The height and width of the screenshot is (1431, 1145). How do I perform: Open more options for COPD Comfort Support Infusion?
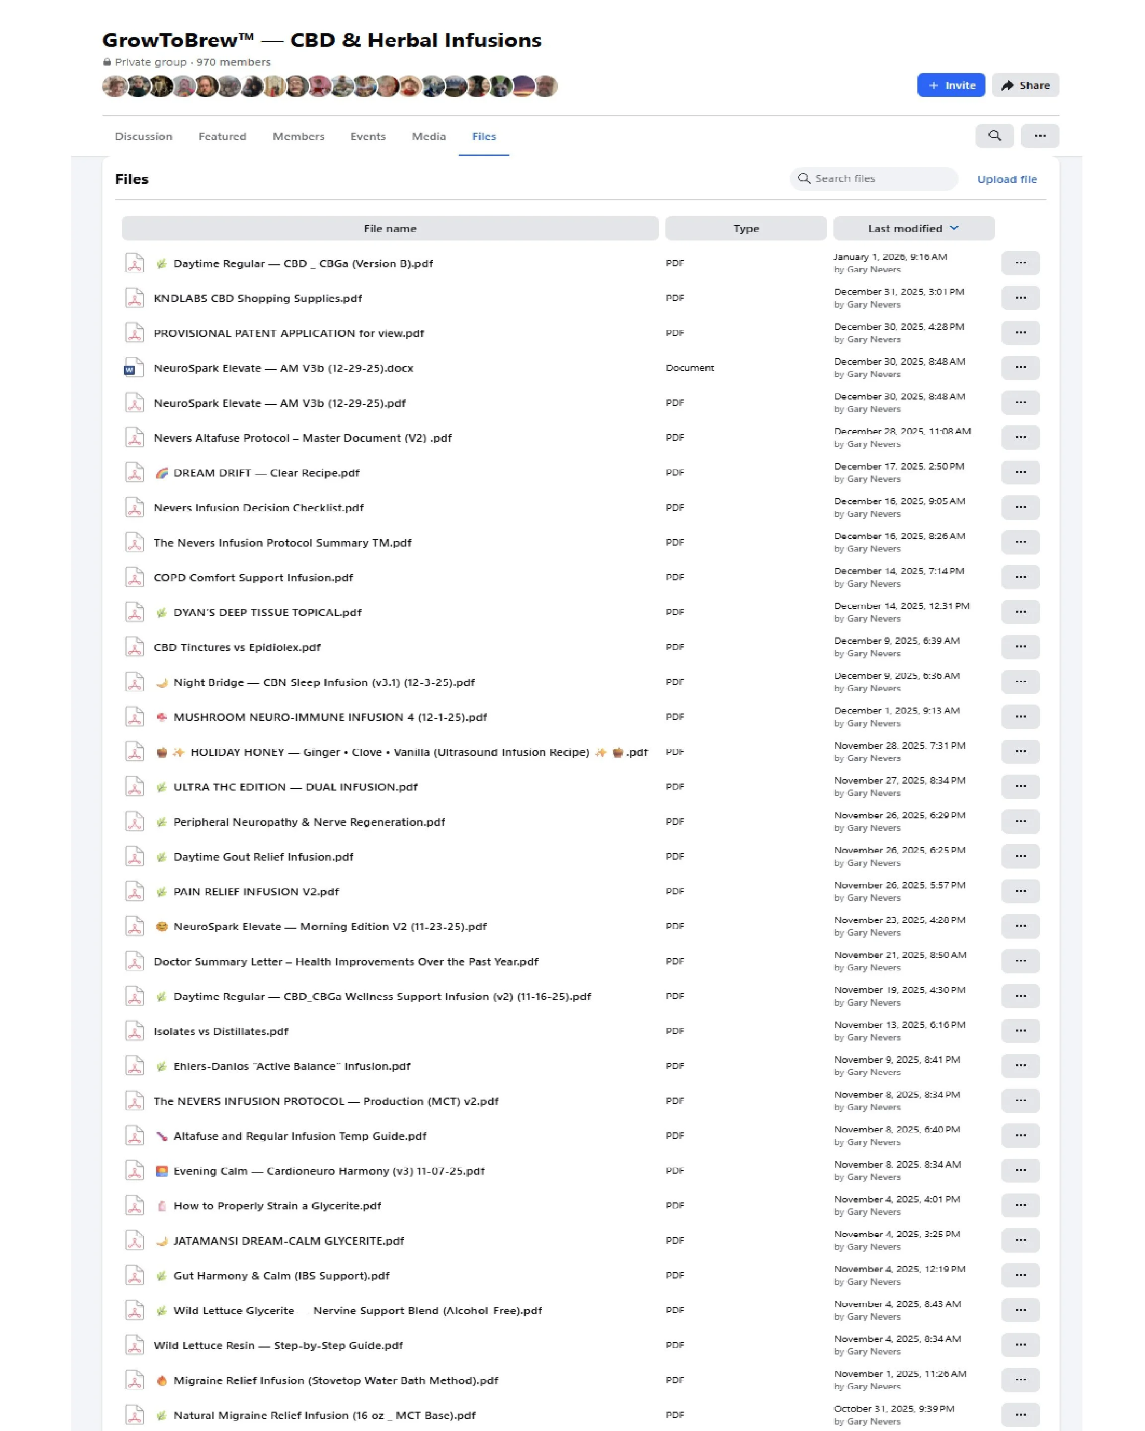[1020, 577]
